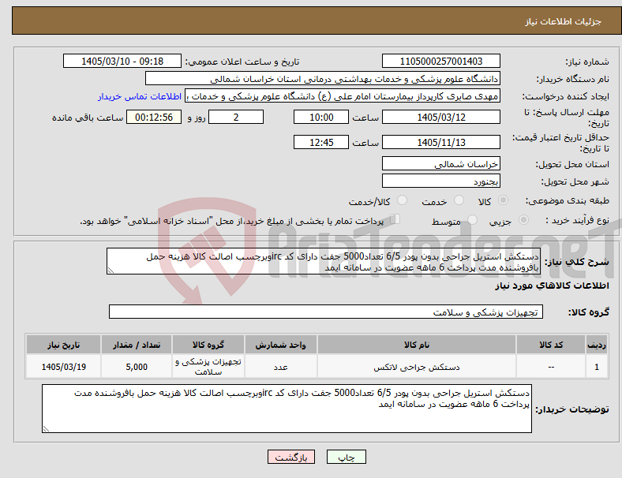Image resolution: width=622 pixels, height=478 pixels.
Task: Select the کالا radio button
Action: (503, 200)
